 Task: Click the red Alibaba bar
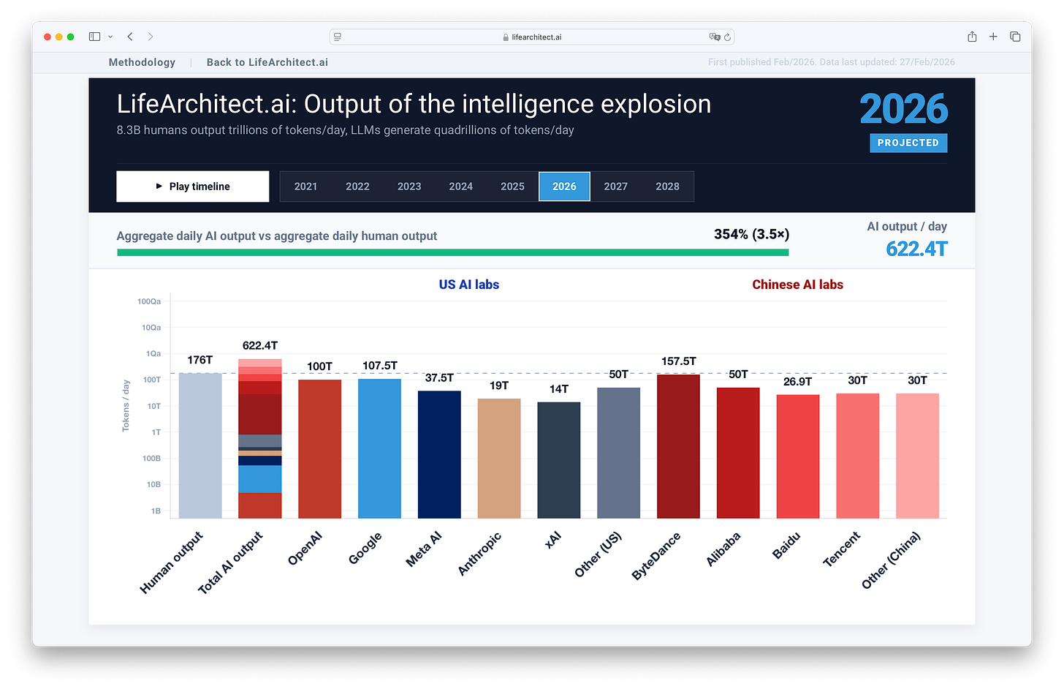tap(738, 453)
